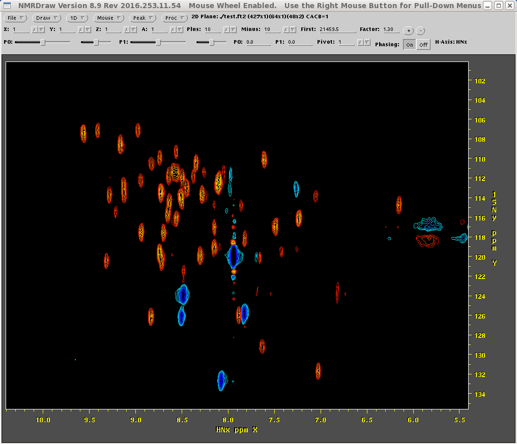The width and height of the screenshot is (517, 444).
Task: Open the Mouse menu
Action: click(109, 18)
